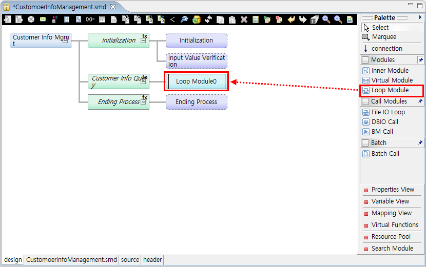This screenshot has height=267, width=426.
Task: Open the bottom CustomoerInfoManagement.smd tab
Action: 71,260
